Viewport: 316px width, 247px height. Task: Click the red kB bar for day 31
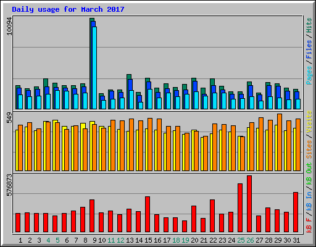click(x=296, y=212)
